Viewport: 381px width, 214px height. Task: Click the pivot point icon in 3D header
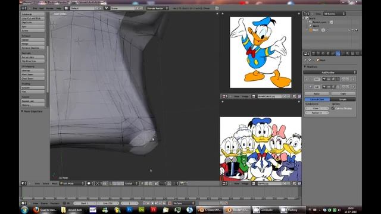pyautogui.click(x=98, y=184)
